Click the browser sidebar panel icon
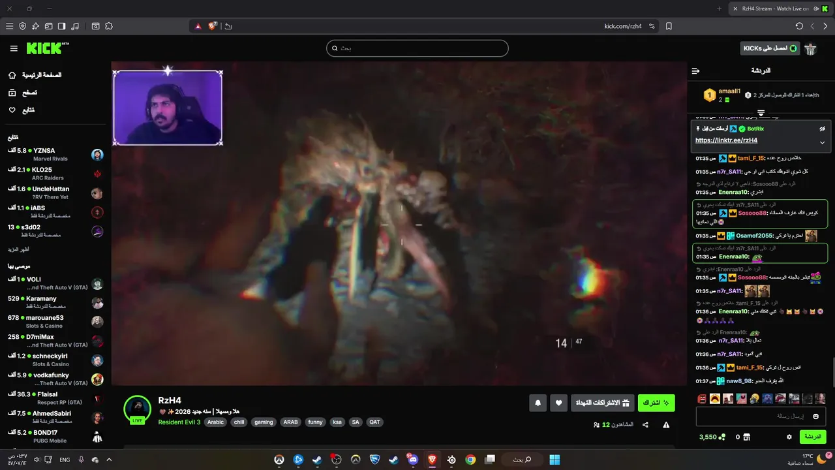Screen dimensions: 835x470 coord(61,26)
